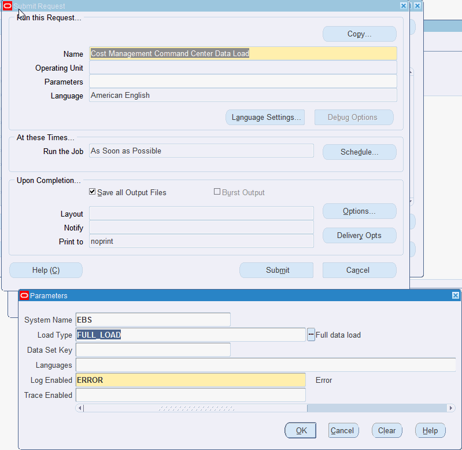462x450 pixels.
Task: Close the Submit Request window
Action: pyautogui.click(x=404, y=6)
